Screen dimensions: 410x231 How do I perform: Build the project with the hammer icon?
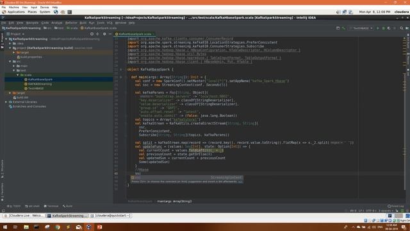pyautogui.click(x=343, y=28)
